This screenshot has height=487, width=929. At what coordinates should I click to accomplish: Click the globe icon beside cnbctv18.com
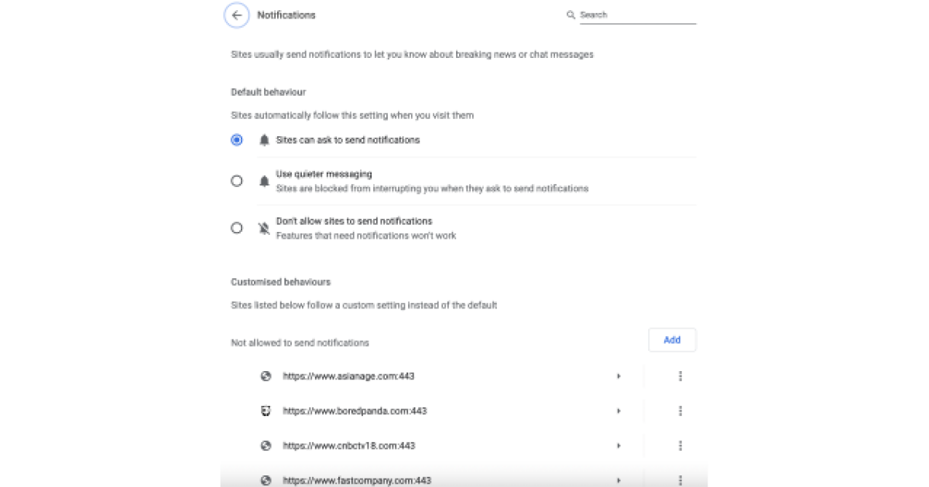click(x=266, y=445)
